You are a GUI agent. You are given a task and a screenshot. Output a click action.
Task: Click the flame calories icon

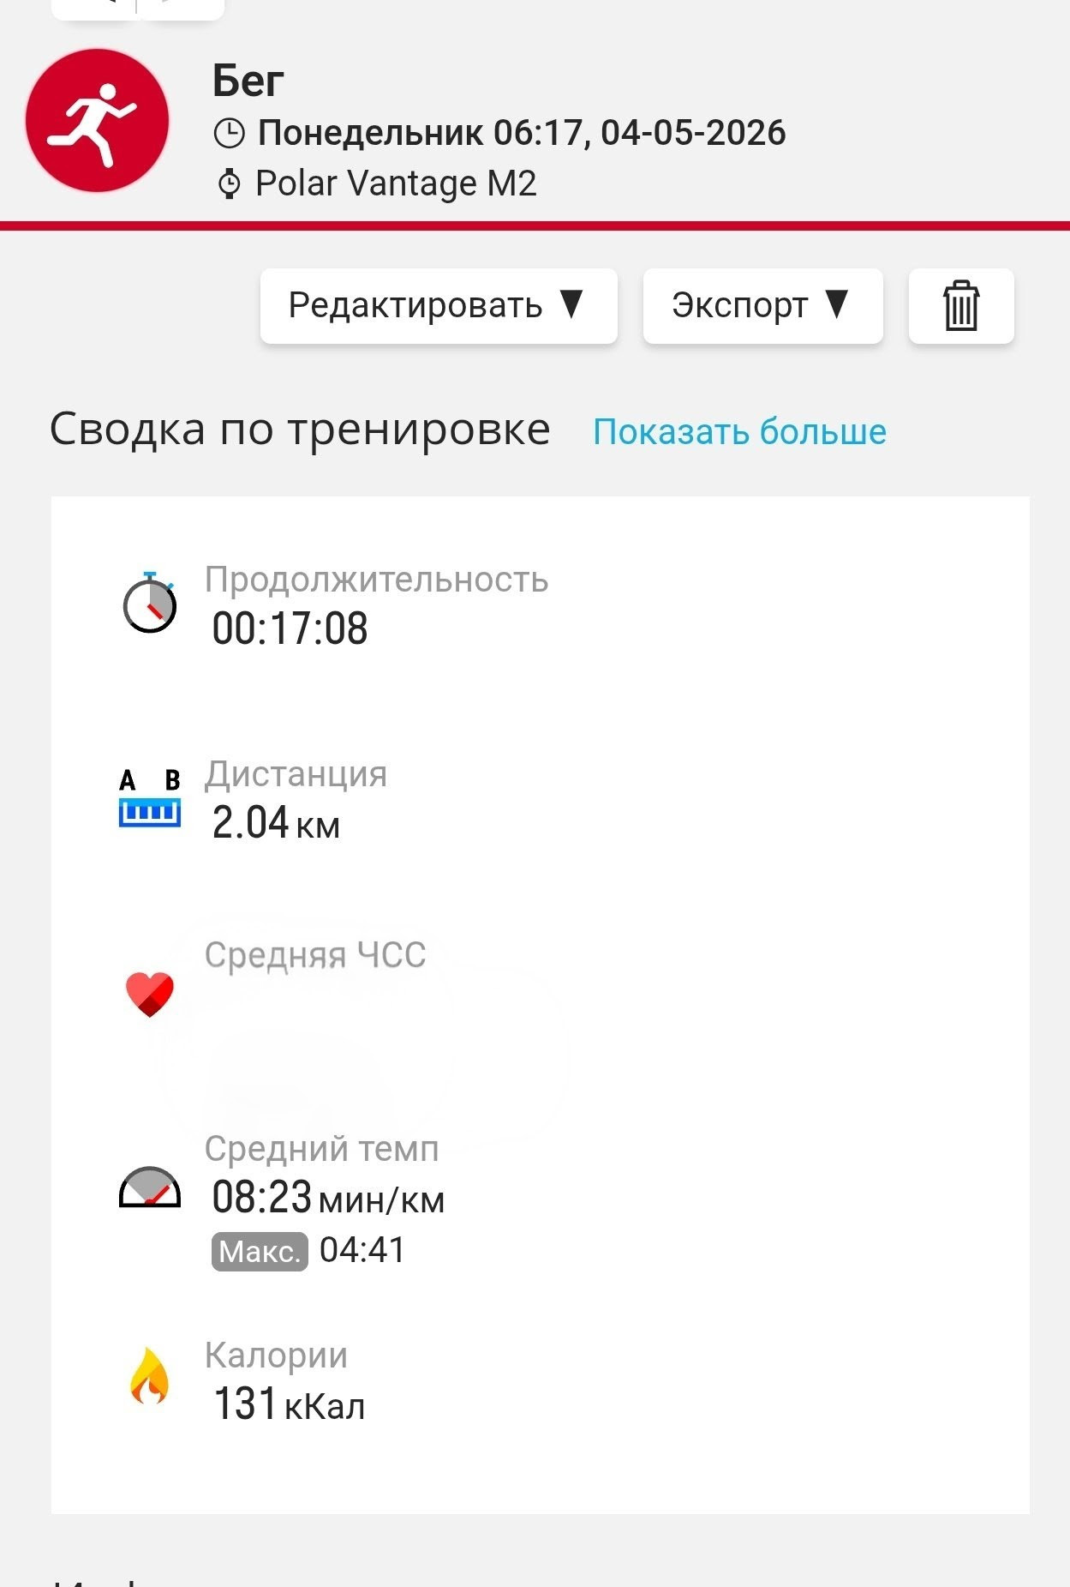[150, 1376]
